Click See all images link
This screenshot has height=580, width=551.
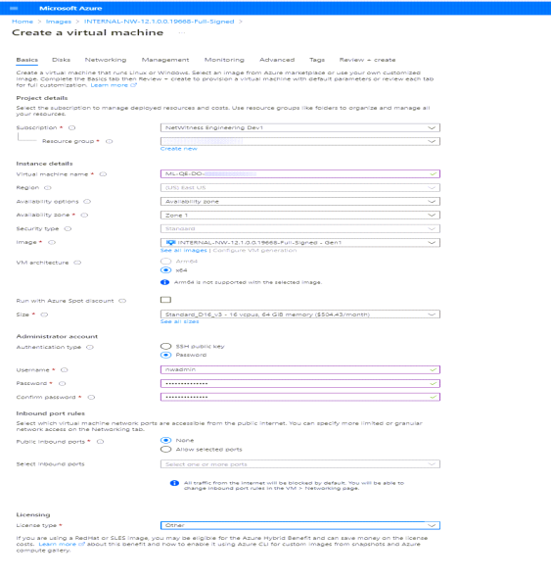click(x=184, y=251)
